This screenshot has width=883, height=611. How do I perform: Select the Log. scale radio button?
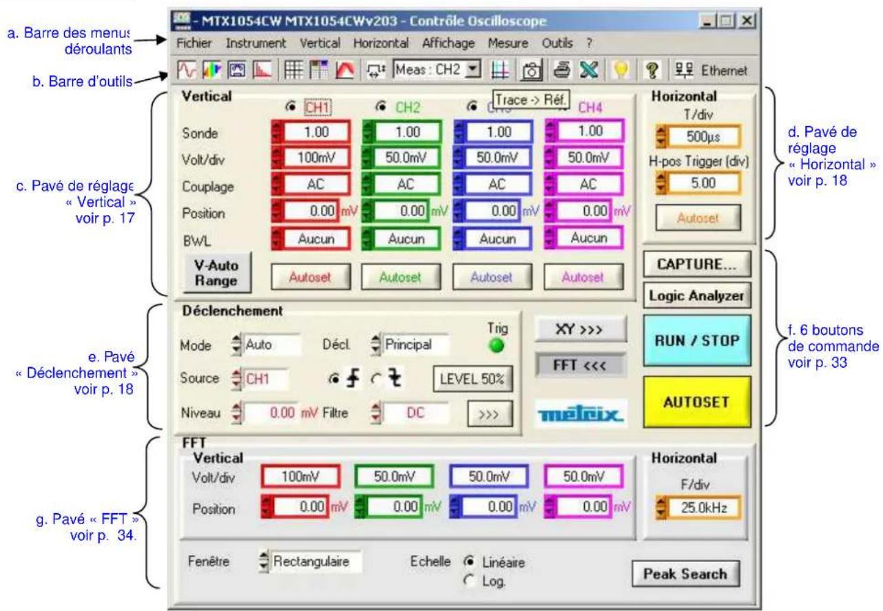pyautogui.click(x=470, y=581)
